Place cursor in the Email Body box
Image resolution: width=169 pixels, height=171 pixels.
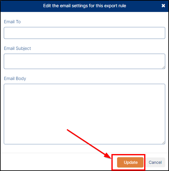84,114
